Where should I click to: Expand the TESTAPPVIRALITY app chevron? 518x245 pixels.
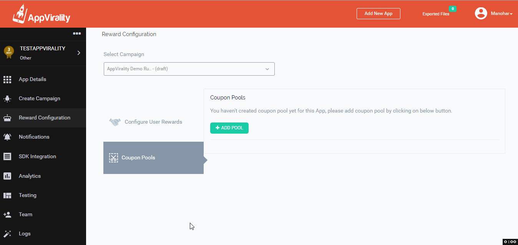pos(79,53)
